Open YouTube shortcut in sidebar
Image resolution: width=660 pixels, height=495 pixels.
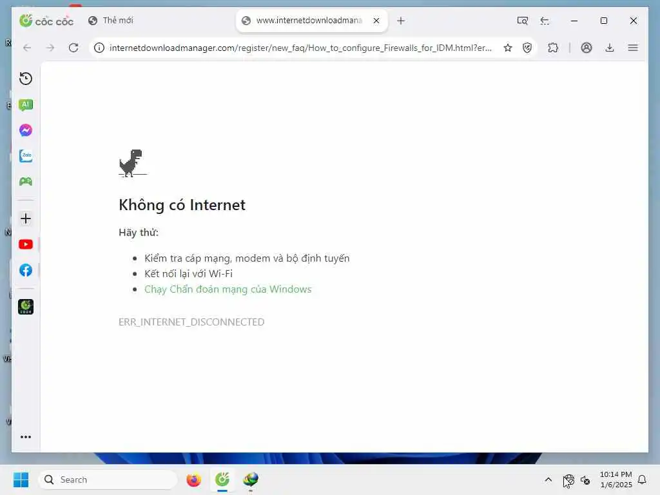pos(26,244)
